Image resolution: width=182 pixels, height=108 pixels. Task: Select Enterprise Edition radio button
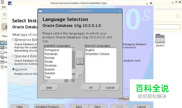tap(13, 40)
